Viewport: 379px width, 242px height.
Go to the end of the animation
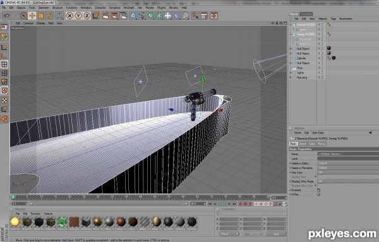coord(234,204)
